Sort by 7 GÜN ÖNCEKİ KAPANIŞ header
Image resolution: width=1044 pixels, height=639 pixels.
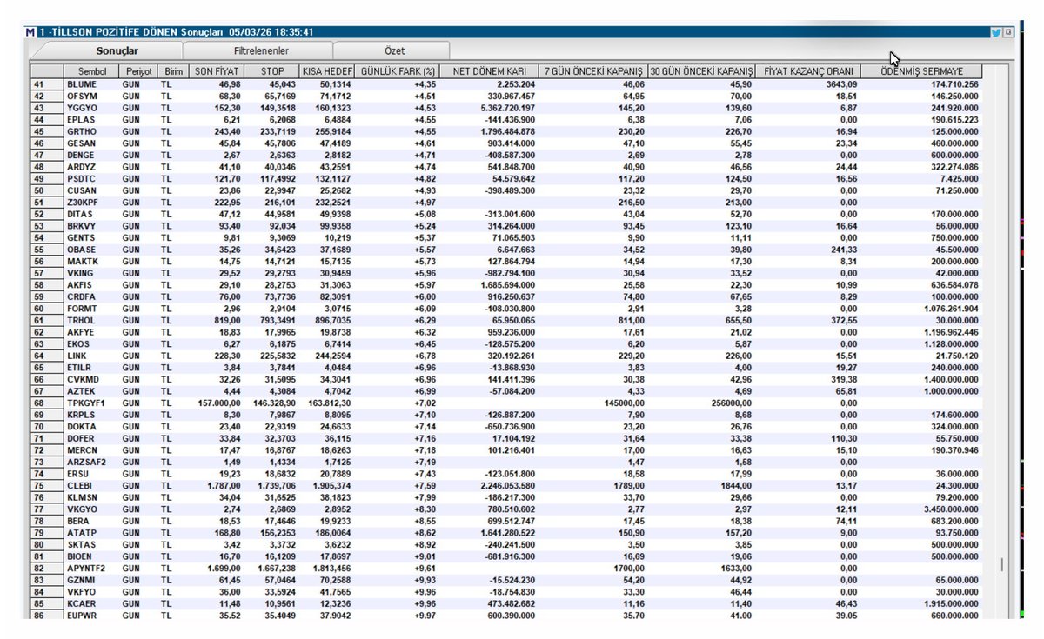coord(593,70)
